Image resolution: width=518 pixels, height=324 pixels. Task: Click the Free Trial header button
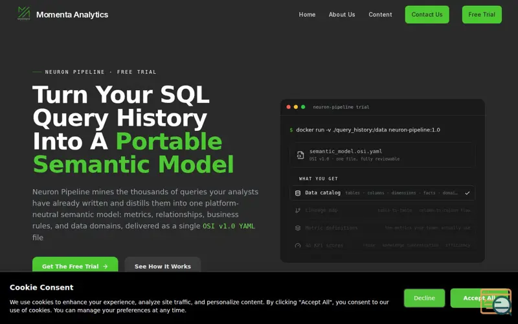point(482,14)
